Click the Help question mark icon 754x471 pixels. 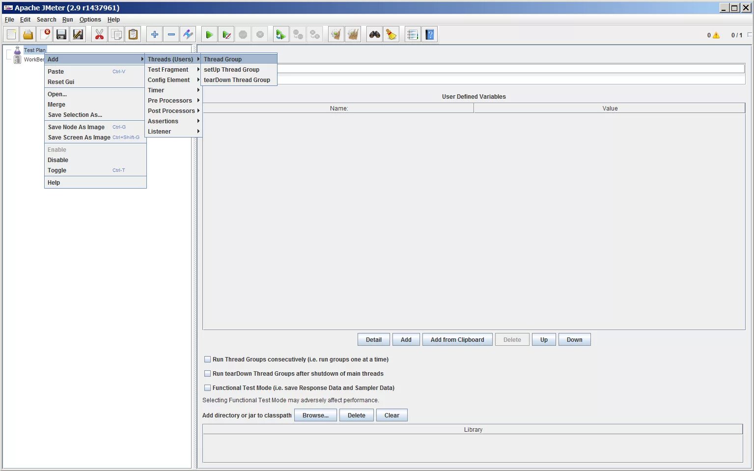click(x=430, y=34)
